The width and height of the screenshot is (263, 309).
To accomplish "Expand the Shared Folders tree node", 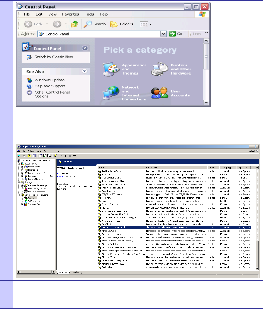I will pos(23,170).
